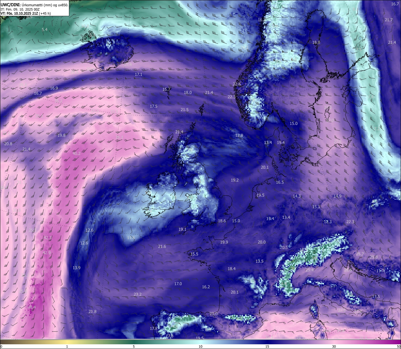Click the 18.6 value over southern England
Screen dimensions: 401x349
point(222,221)
